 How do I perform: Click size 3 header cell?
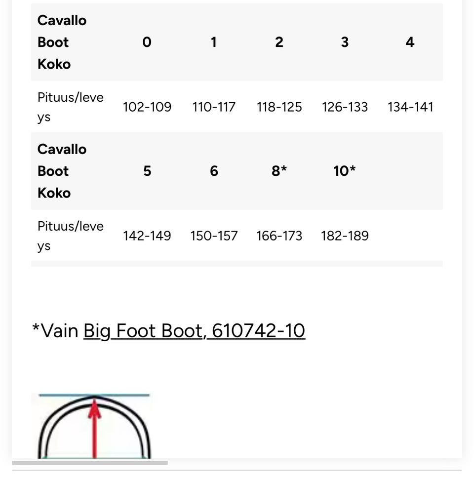[x=345, y=42]
